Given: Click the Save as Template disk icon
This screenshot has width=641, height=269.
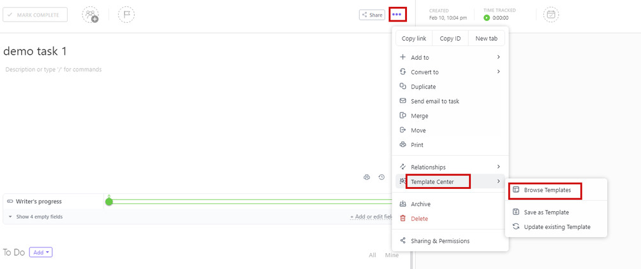Looking at the screenshot, I should pyautogui.click(x=516, y=212).
